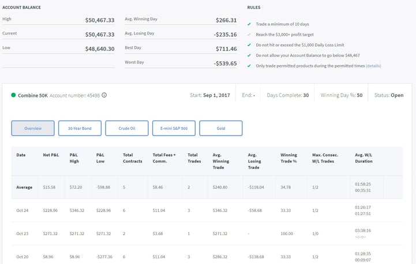
Task: Click the checkmark for the Account Balance rule
Action: [249, 55]
